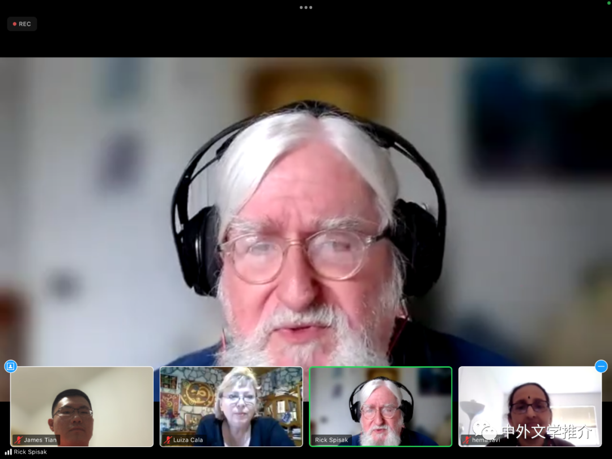Select Luiza Cala's video thumbnail
This screenshot has height=459, width=612.
(231, 406)
